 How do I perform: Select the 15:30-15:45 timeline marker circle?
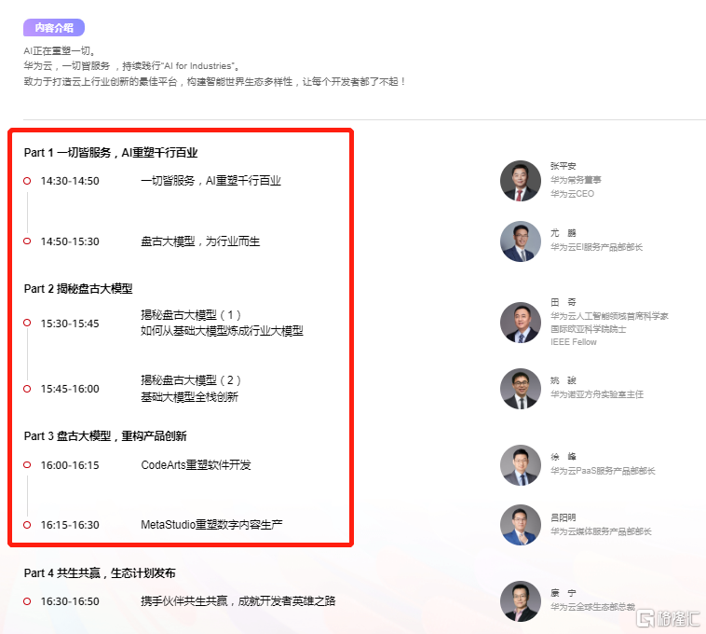pos(27,323)
